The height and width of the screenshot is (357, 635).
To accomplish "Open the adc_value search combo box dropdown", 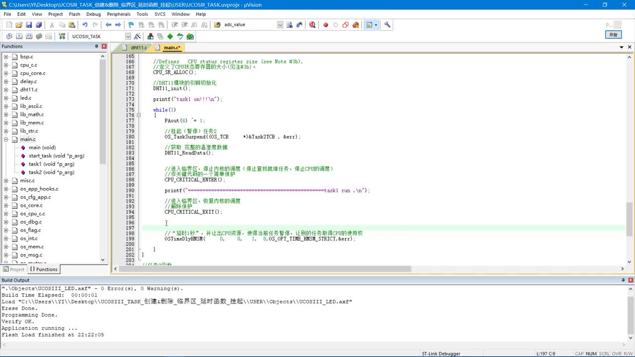I will 280,25.
